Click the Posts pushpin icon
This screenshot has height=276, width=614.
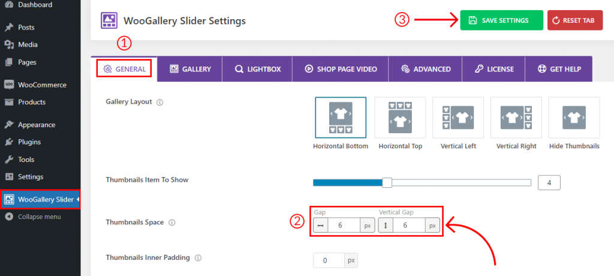(x=8, y=28)
